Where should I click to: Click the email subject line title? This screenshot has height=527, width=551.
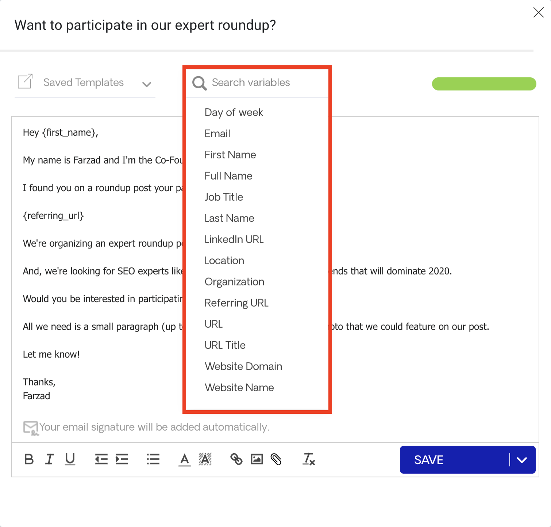click(145, 25)
